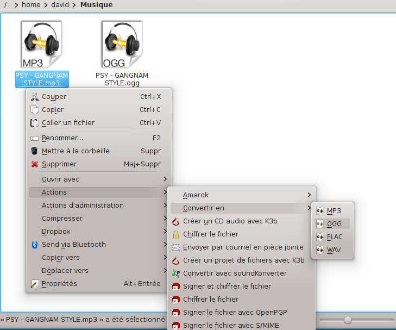Select the MP3 file thumbnail with headphones
396x330 pixels.
tap(42, 45)
